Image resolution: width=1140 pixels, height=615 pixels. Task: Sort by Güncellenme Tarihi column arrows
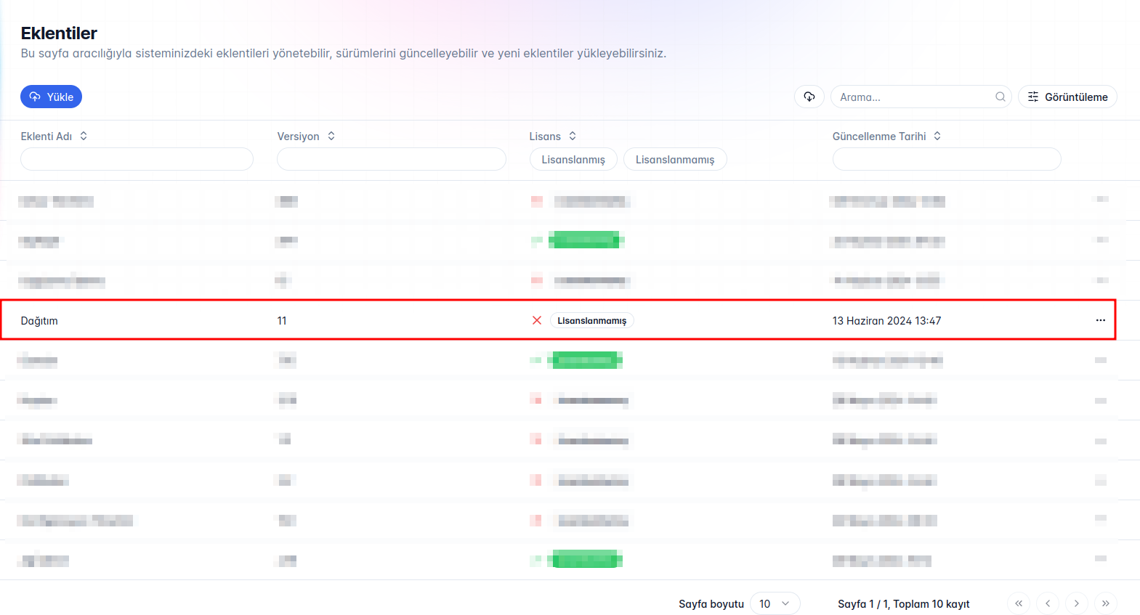(937, 136)
